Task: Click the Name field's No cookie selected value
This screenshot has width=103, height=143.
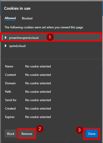Action: [38, 66]
